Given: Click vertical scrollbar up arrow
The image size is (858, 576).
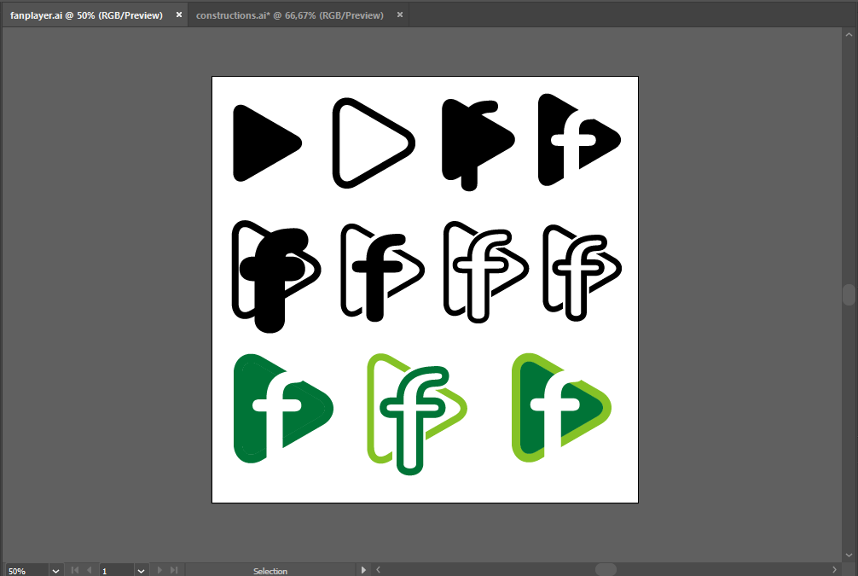Looking at the screenshot, I should [x=849, y=34].
